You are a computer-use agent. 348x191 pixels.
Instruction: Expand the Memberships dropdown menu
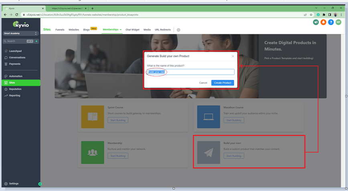click(x=112, y=30)
